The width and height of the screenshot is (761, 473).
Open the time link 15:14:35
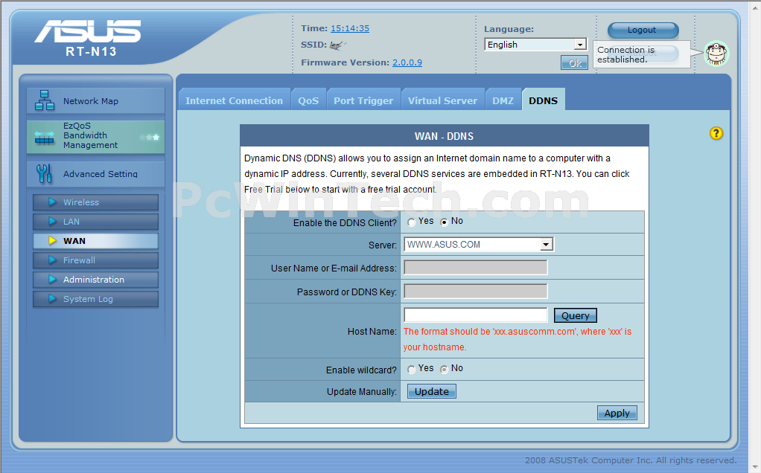pos(350,28)
